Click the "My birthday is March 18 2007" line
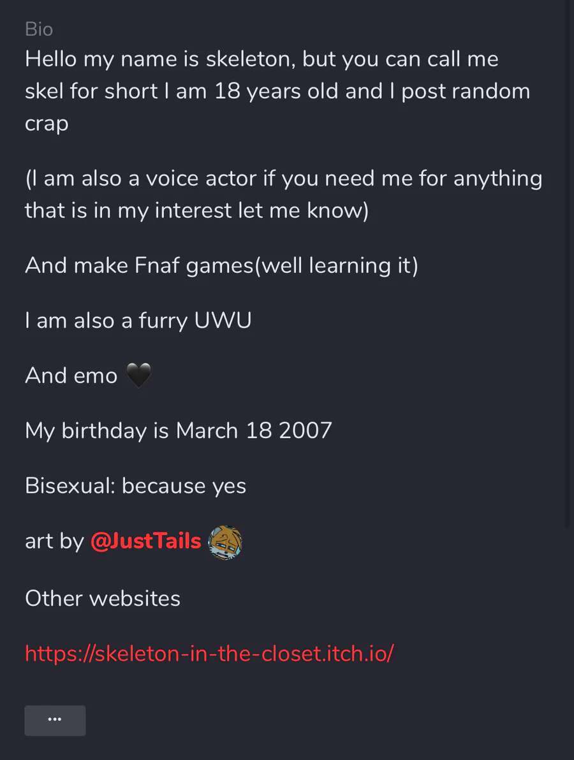The width and height of the screenshot is (574, 760). [179, 431]
